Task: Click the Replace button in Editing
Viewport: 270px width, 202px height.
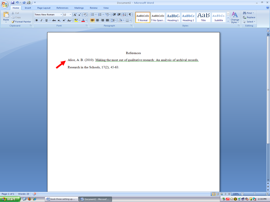Action: 249,17
